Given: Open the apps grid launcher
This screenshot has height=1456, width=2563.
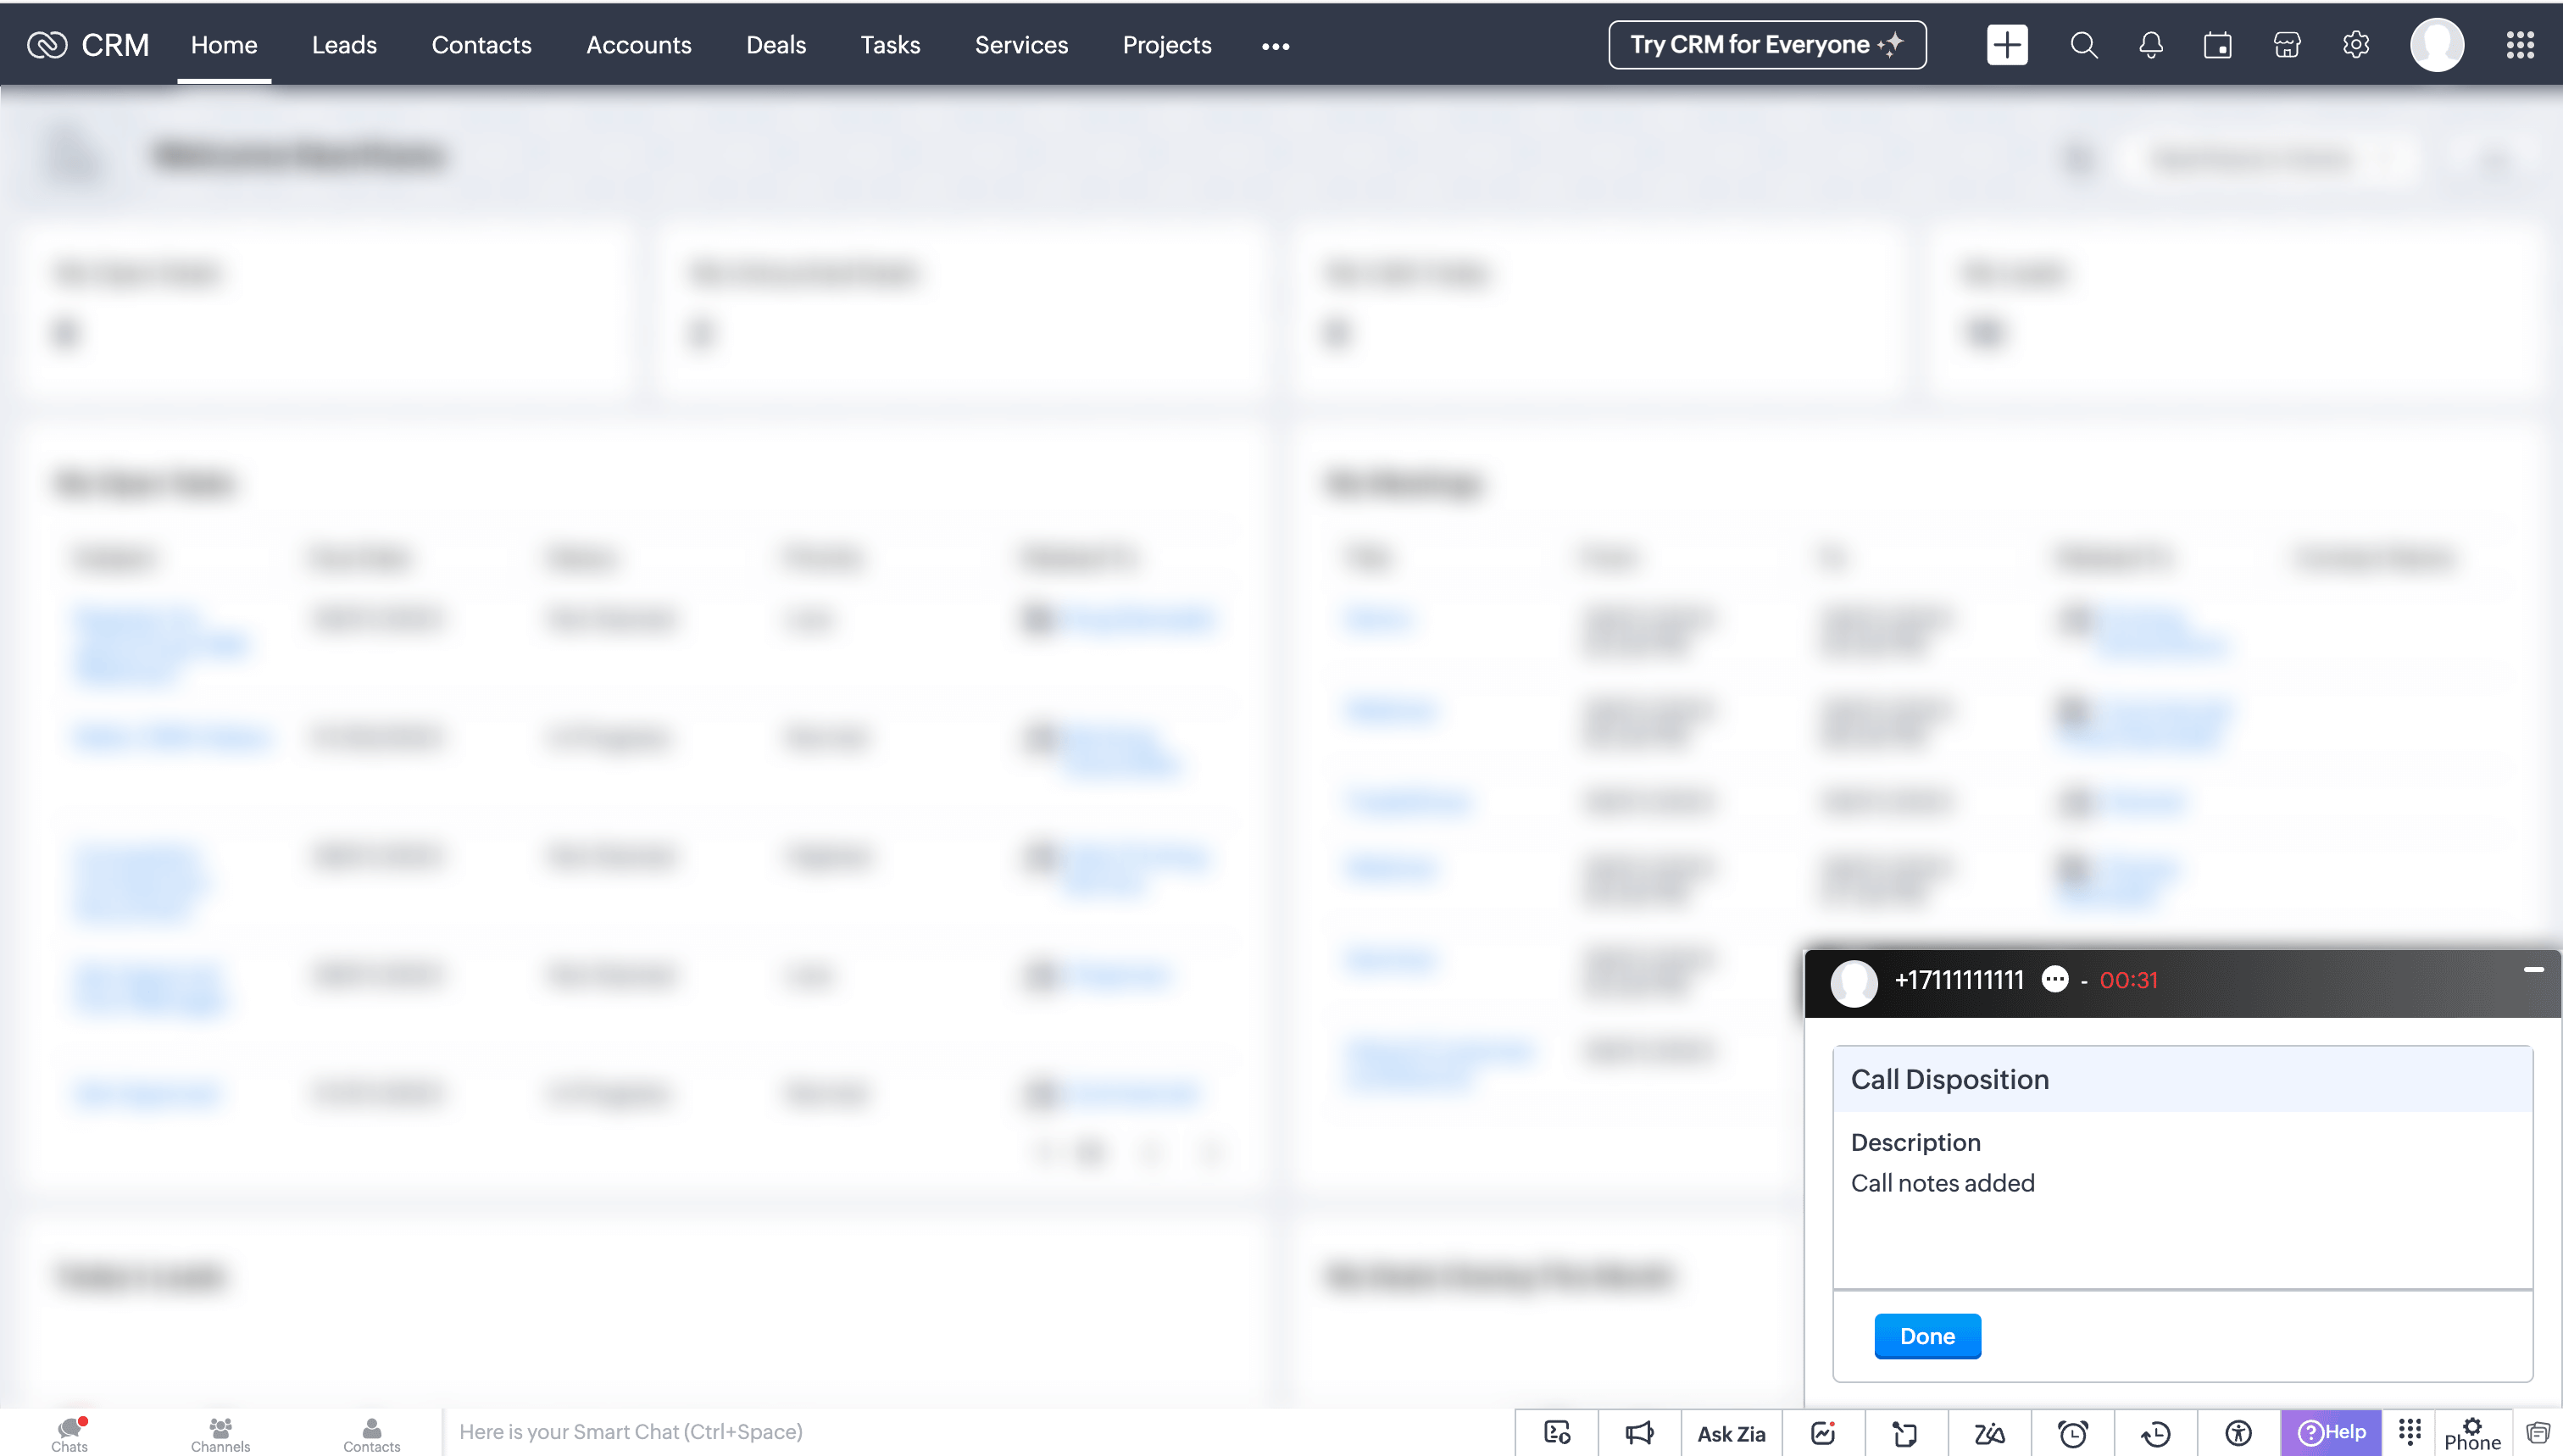Looking at the screenshot, I should pyautogui.click(x=2519, y=45).
